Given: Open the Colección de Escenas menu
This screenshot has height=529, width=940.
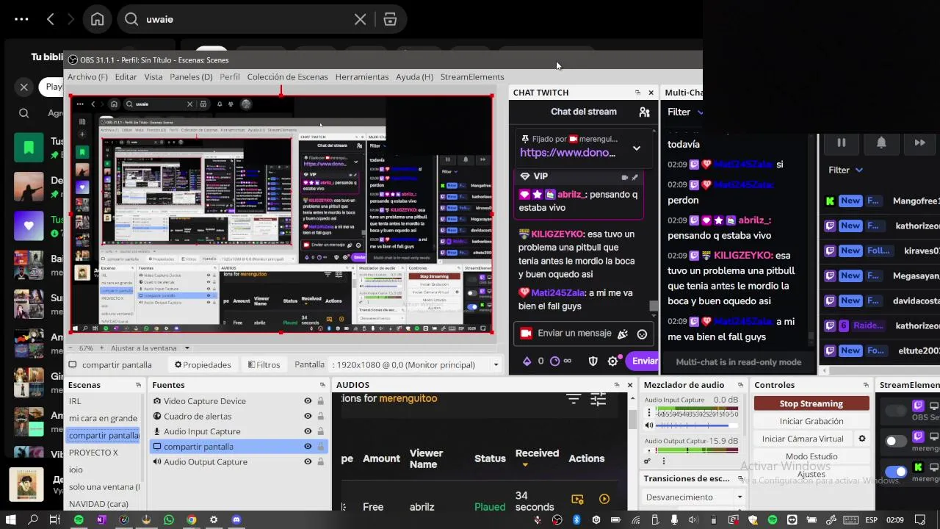Looking at the screenshot, I should click(287, 77).
